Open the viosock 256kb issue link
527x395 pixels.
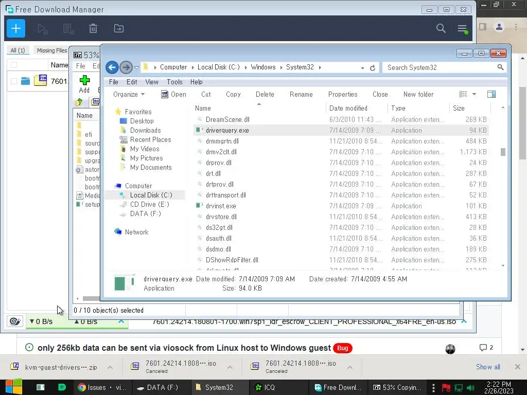(184, 348)
